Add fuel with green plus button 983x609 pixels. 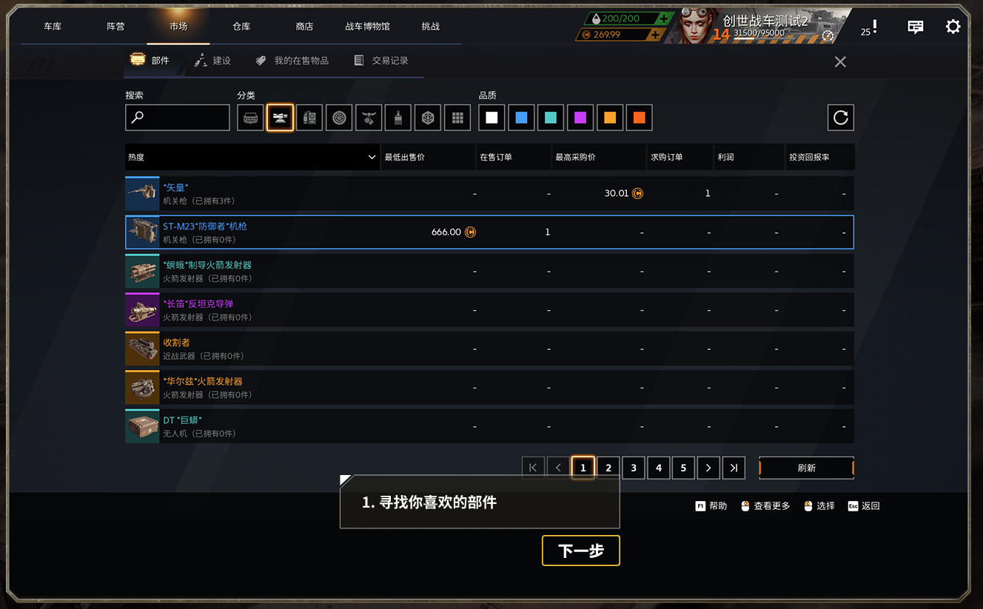click(x=663, y=18)
